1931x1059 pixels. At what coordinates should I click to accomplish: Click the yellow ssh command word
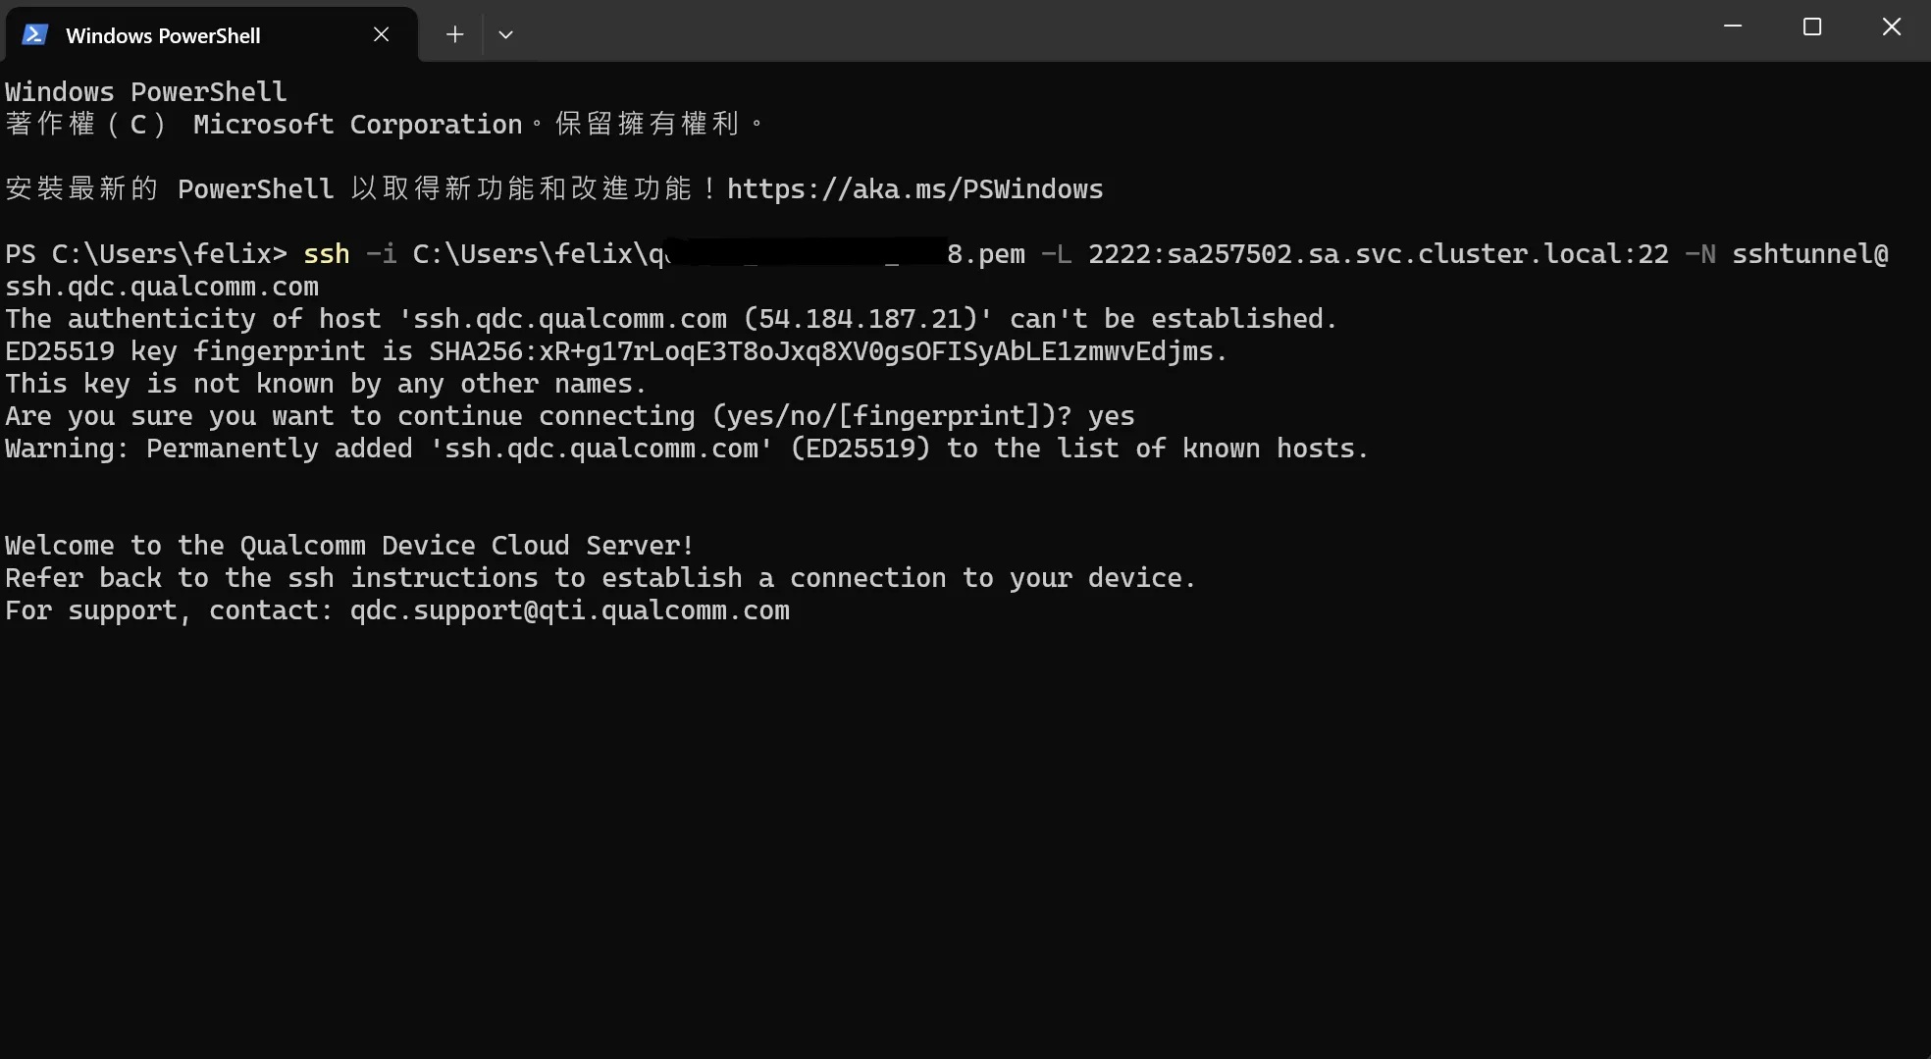[x=327, y=253]
